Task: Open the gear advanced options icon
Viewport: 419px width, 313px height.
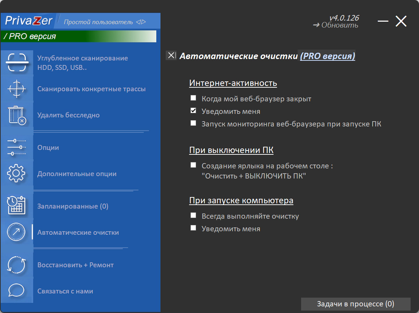Action: pyautogui.click(x=16, y=174)
